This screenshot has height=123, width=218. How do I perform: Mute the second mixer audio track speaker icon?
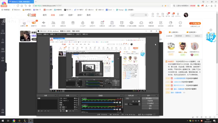point(117,110)
